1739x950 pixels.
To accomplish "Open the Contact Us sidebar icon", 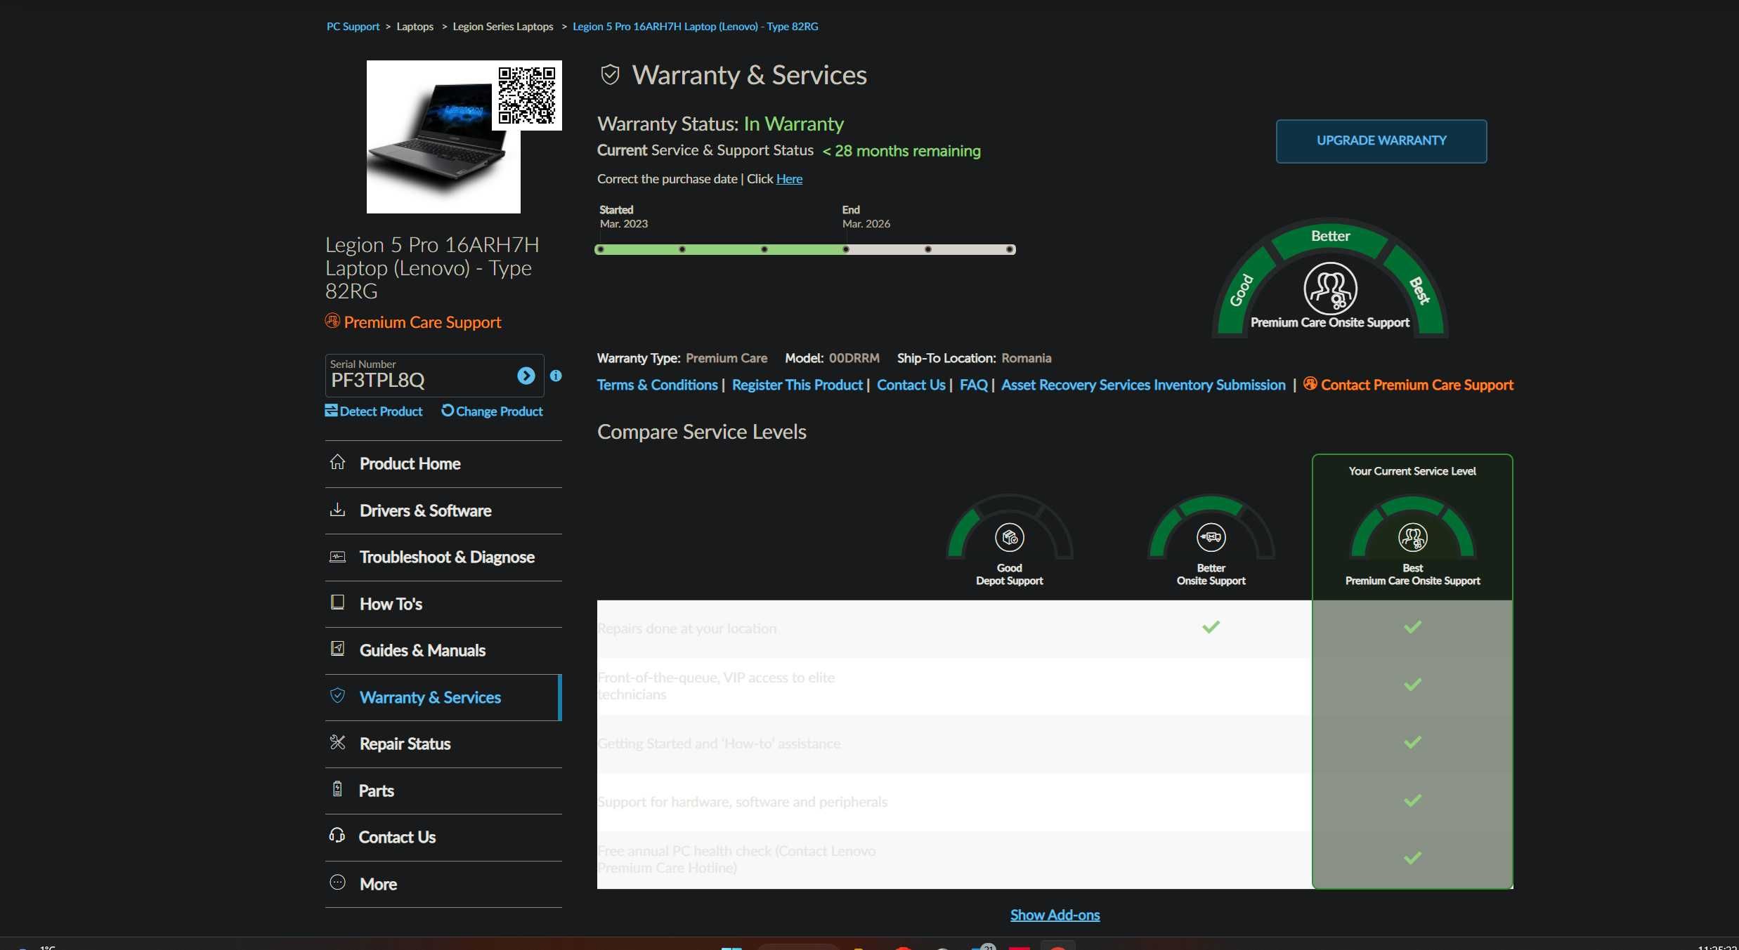I will [337, 836].
